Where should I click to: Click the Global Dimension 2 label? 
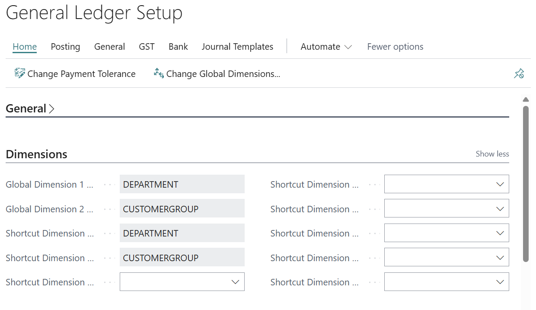(50, 209)
